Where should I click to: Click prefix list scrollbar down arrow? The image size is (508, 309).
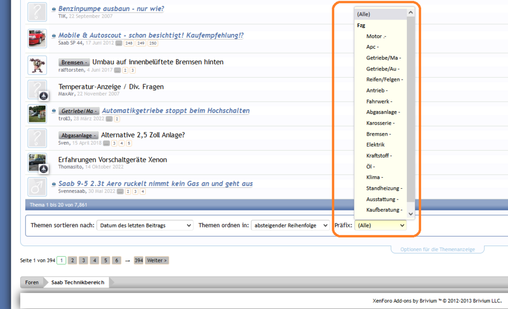(411, 214)
